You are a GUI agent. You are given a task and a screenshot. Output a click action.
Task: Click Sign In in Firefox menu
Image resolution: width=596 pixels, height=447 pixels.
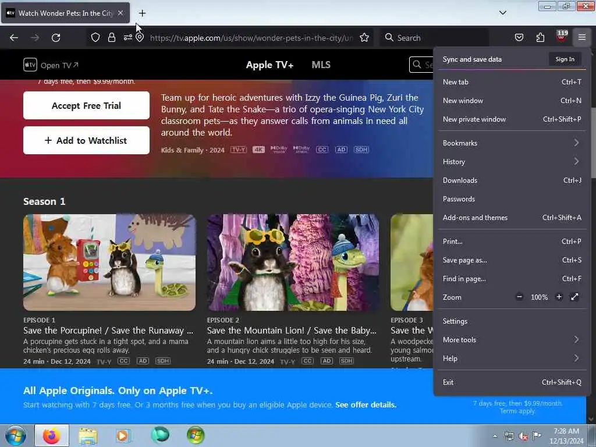pos(565,59)
